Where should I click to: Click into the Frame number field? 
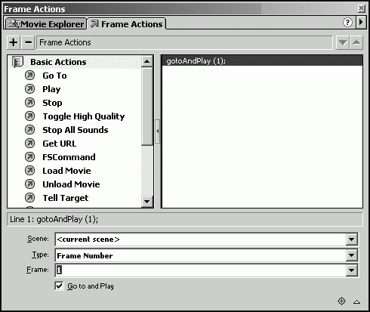(201, 270)
